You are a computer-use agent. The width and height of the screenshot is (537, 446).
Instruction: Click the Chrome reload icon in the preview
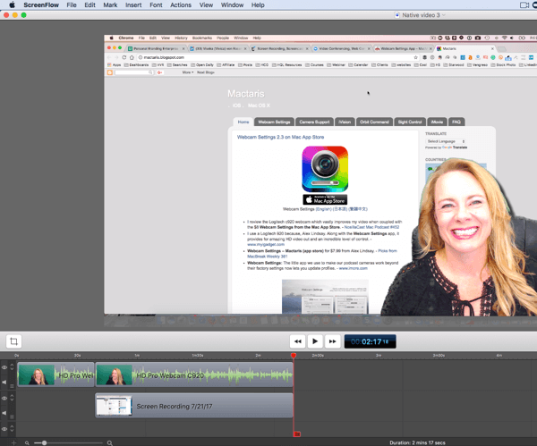[124, 57]
